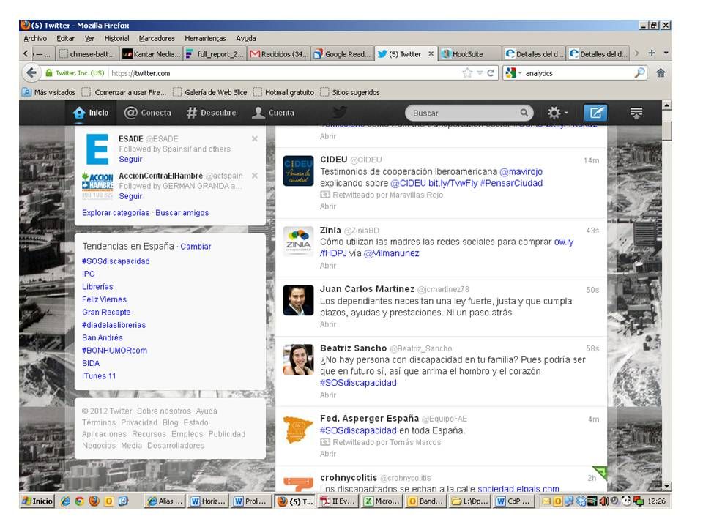Go to Twitter Inicio home icon
This screenshot has width=703, height=527.
[x=79, y=113]
